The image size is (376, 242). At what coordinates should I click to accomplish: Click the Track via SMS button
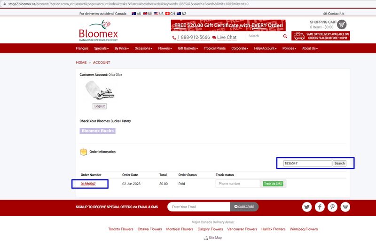pyautogui.click(x=273, y=184)
